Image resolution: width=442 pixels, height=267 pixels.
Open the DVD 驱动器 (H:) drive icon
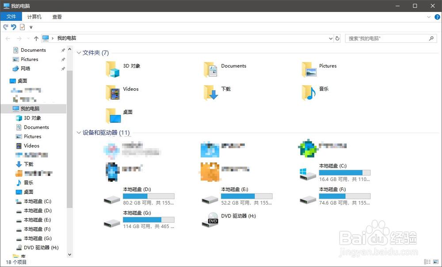click(210, 221)
